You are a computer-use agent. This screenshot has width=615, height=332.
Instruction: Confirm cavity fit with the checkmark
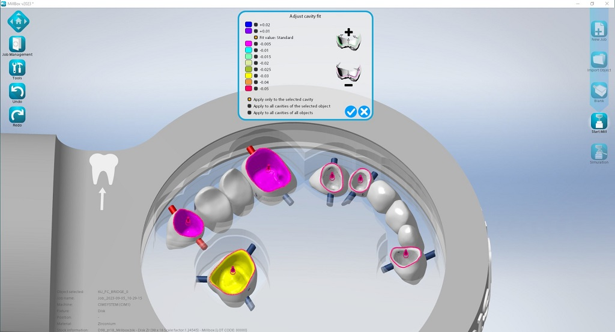point(351,112)
